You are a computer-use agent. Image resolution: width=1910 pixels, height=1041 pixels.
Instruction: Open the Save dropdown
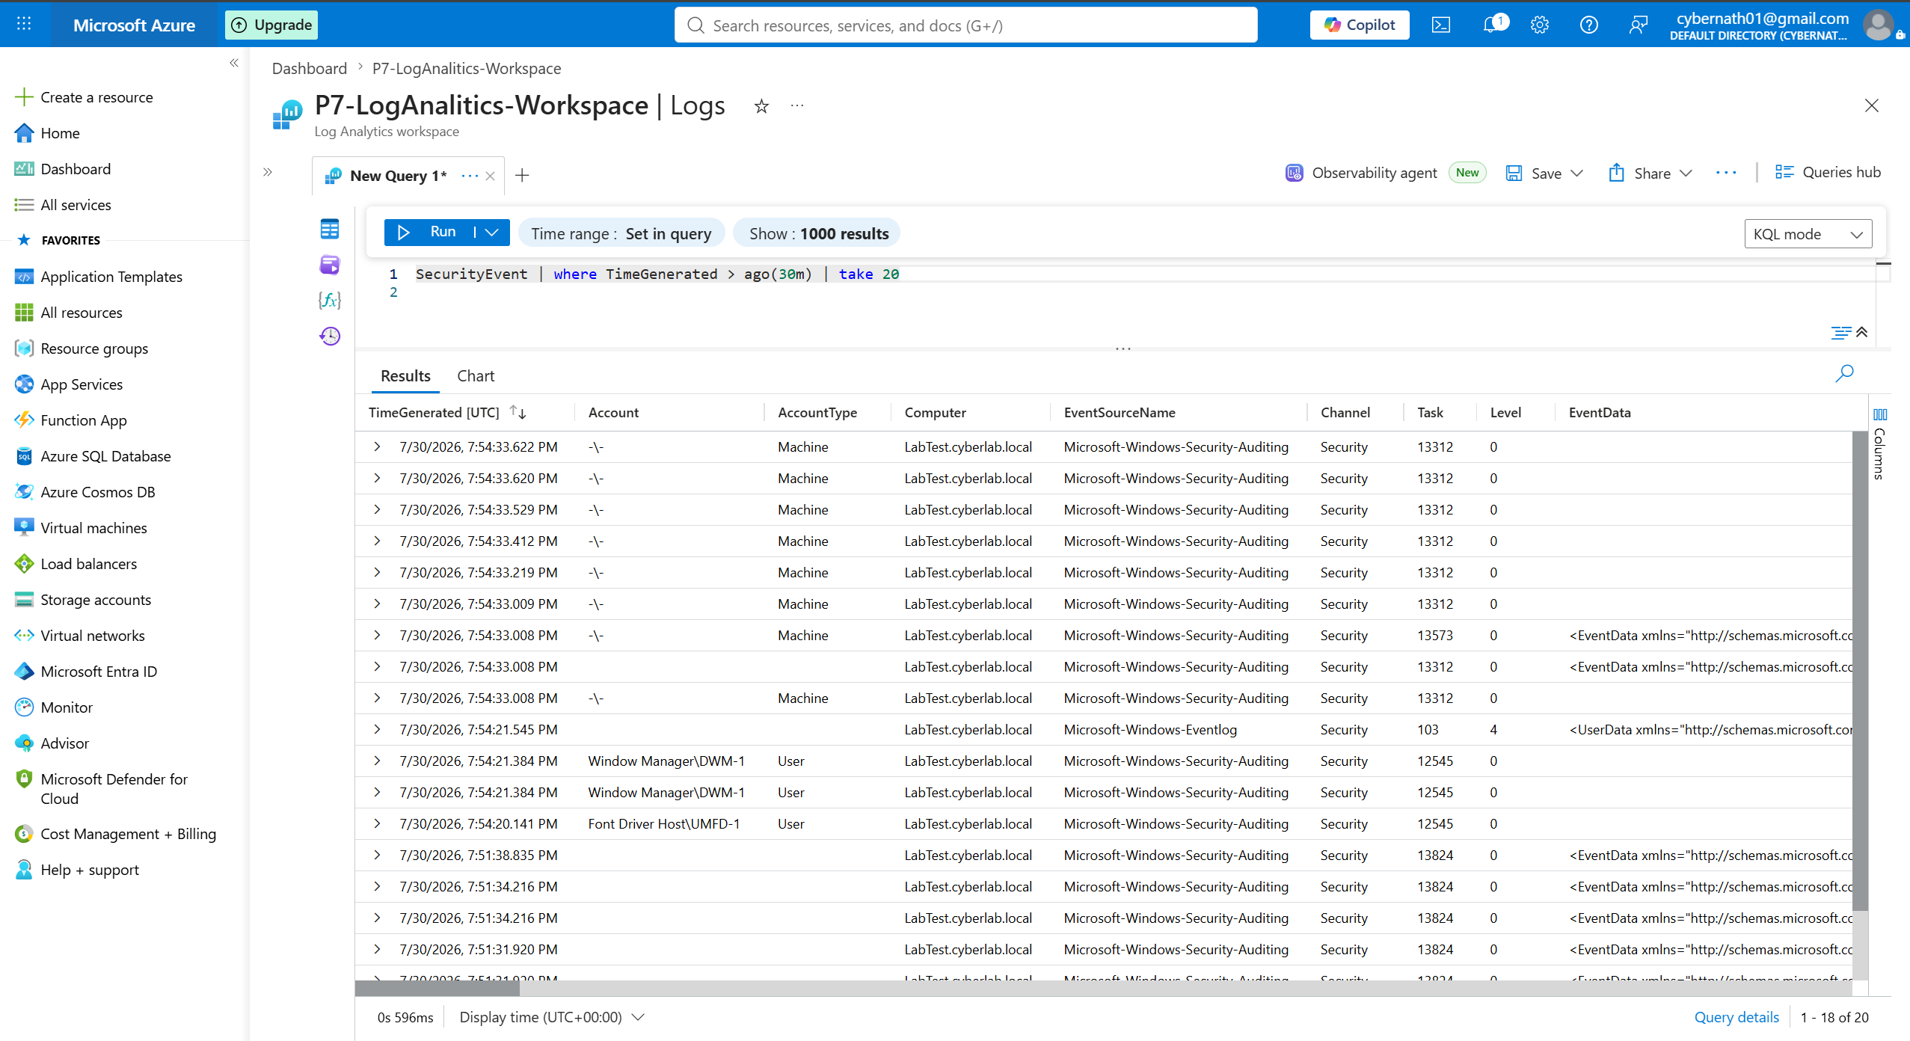1544,173
